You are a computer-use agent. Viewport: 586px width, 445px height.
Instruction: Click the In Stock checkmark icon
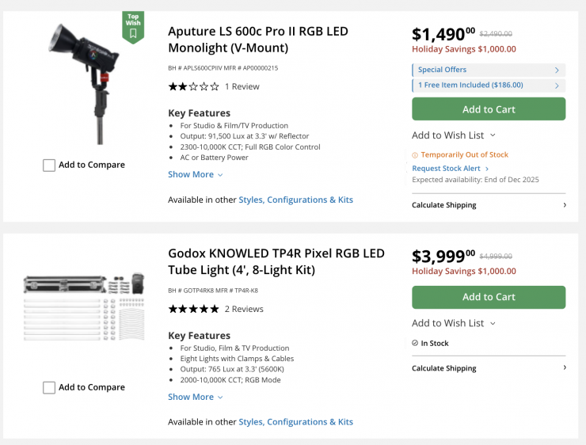[x=415, y=344]
